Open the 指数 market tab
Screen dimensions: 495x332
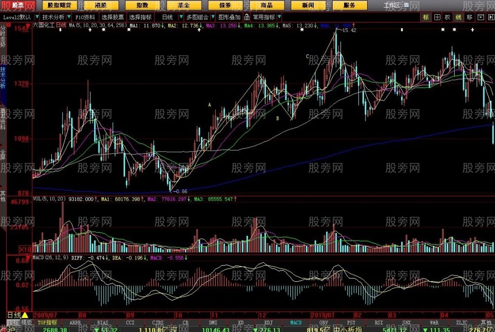(x=142, y=5)
